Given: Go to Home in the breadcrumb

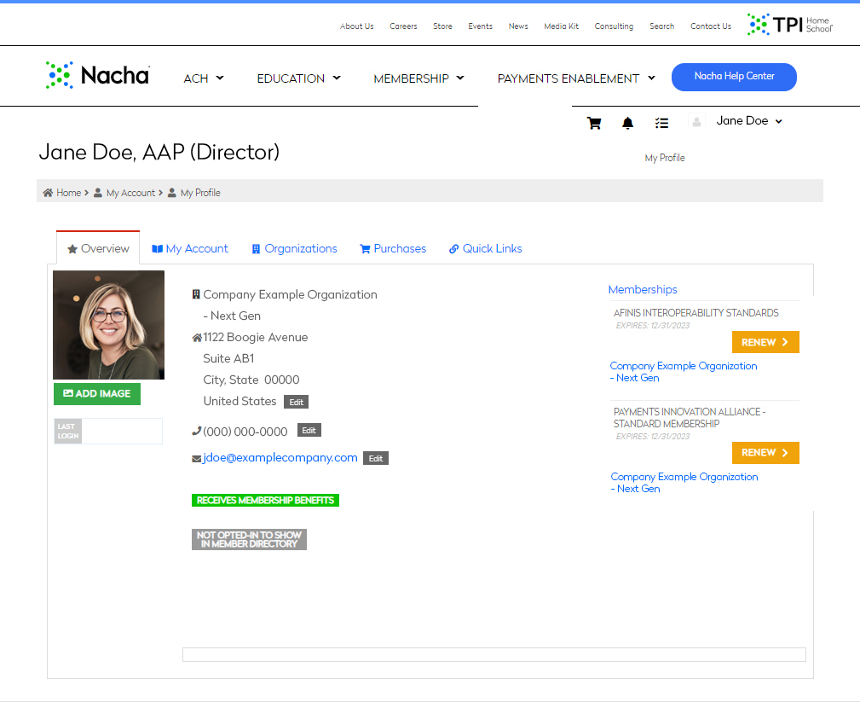Looking at the screenshot, I should pyautogui.click(x=68, y=193).
